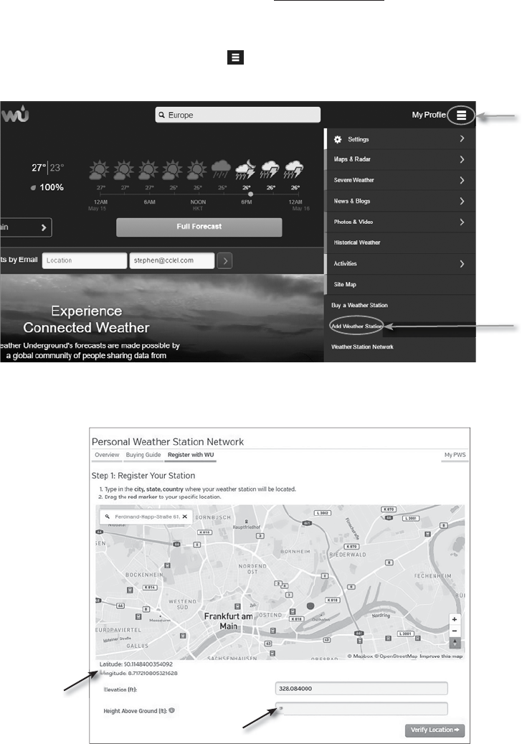Click Add Weather Station link
Screen dimensions: 522x744
[356, 326]
